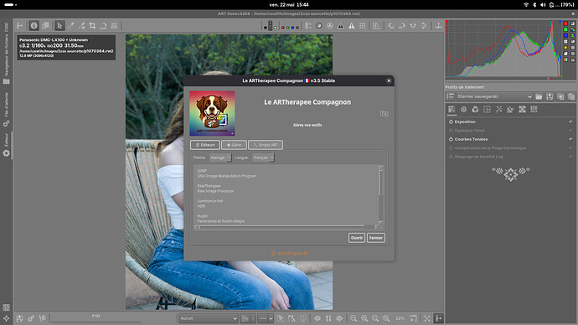
Task: Click the Ouvrir button
Action: pos(357,238)
